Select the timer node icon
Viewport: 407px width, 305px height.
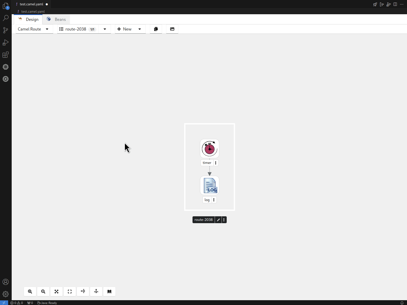point(209,149)
